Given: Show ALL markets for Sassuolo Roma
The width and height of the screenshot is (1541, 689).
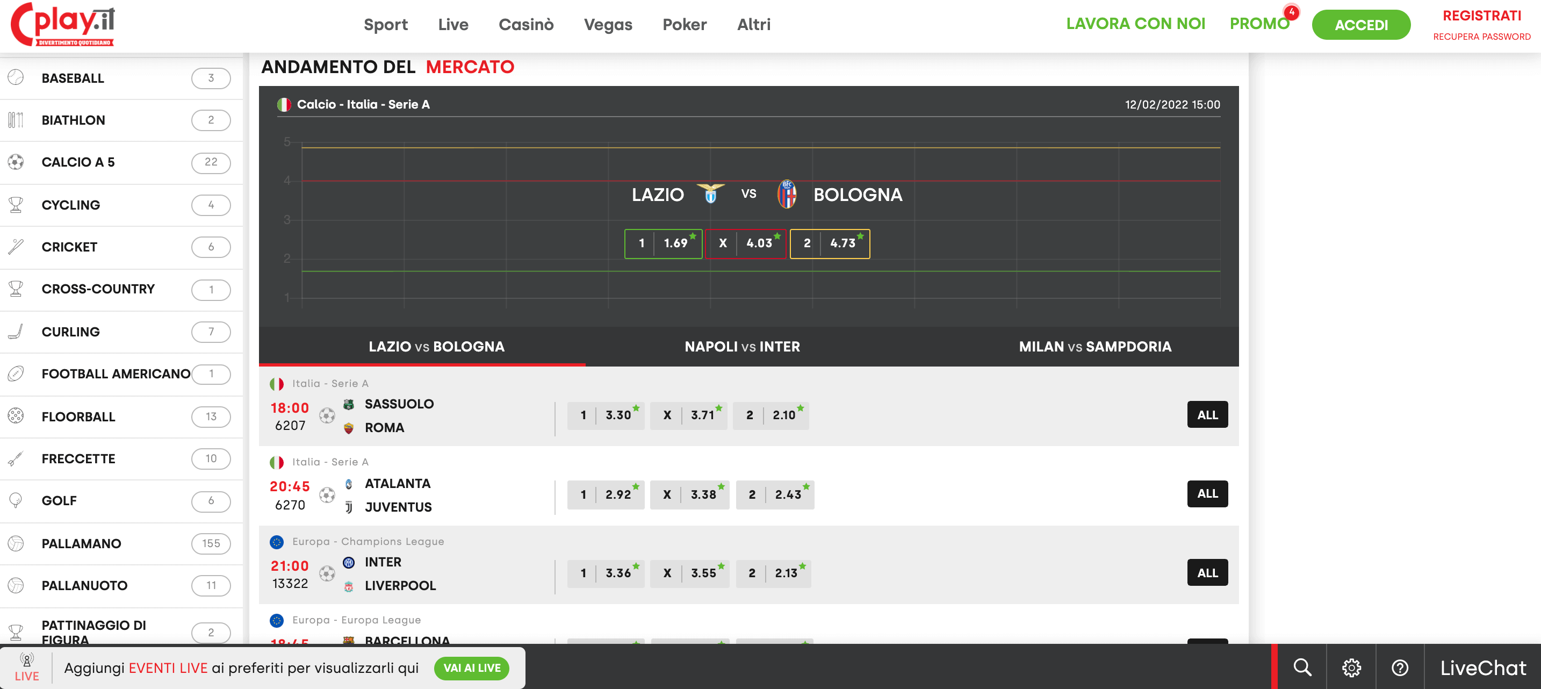Looking at the screenshot, I should 1207,415.
